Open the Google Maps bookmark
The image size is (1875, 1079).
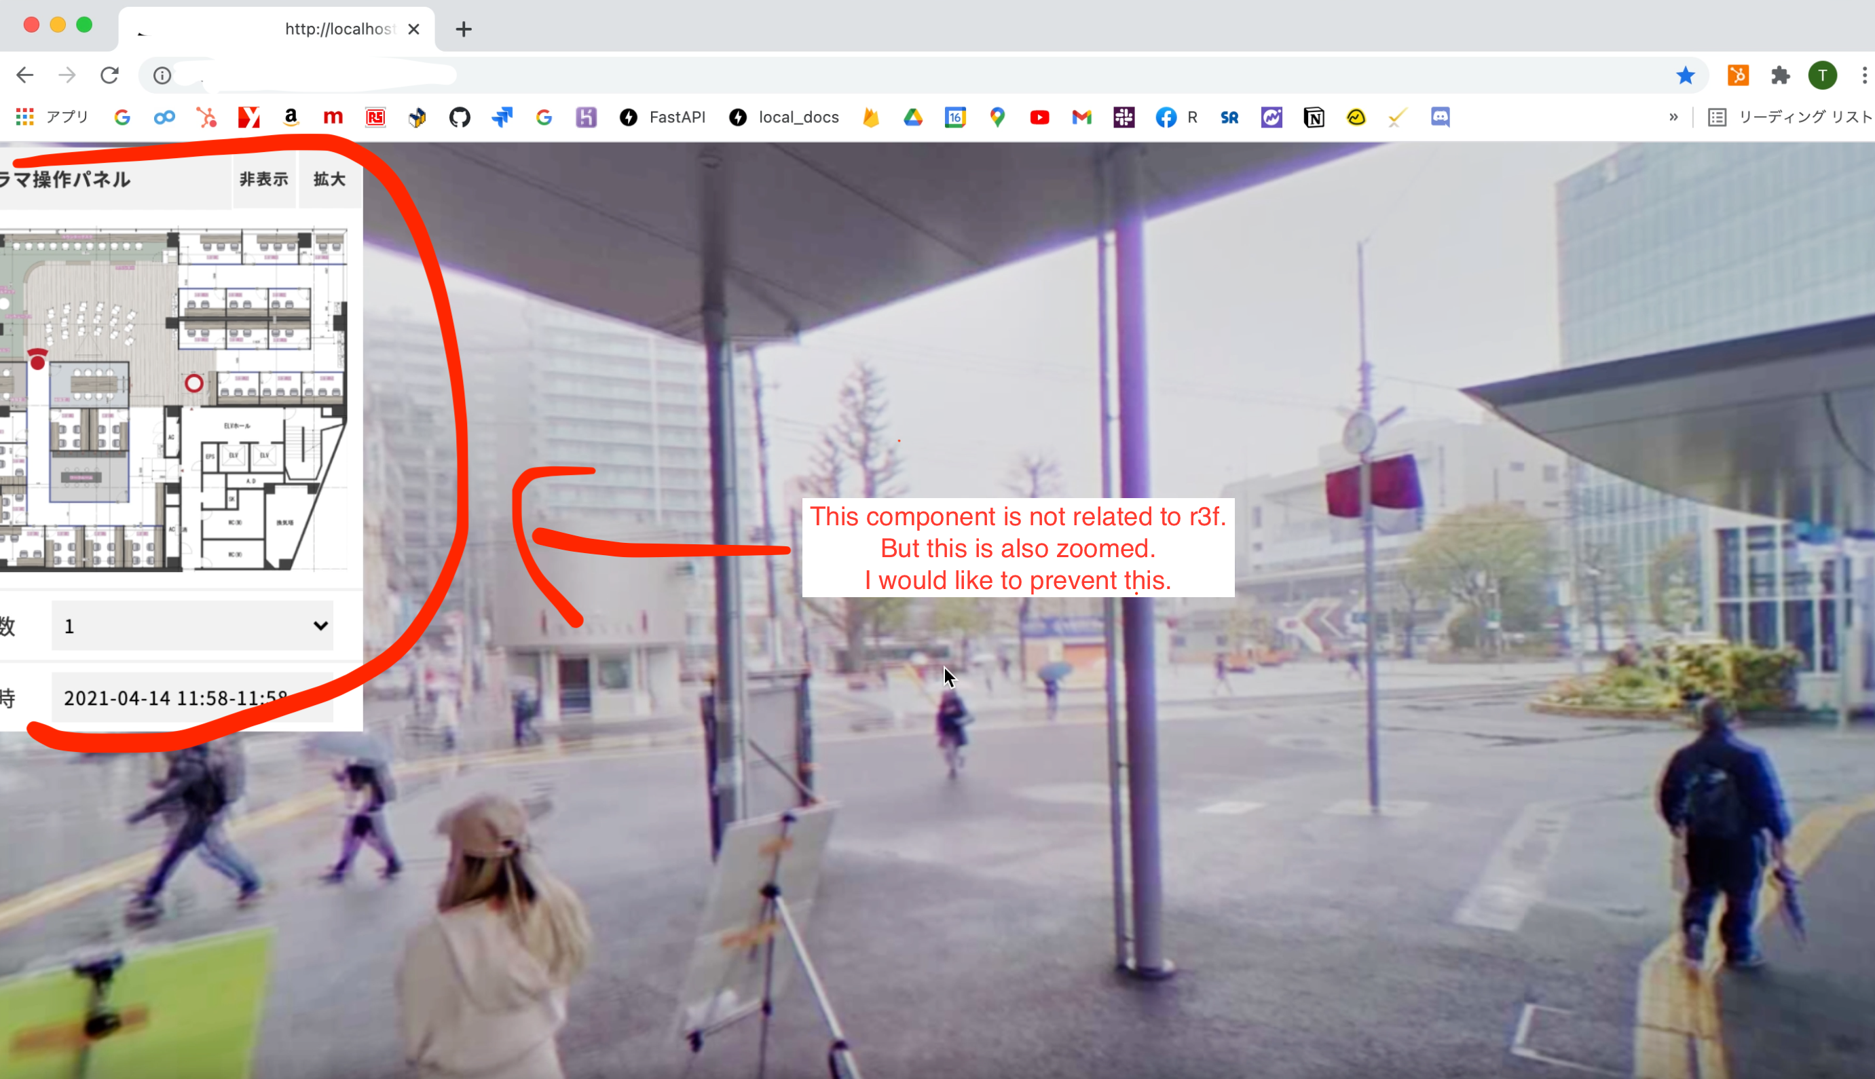point(997,117)
